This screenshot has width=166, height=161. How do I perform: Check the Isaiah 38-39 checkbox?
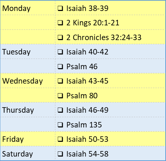(60, 8)
